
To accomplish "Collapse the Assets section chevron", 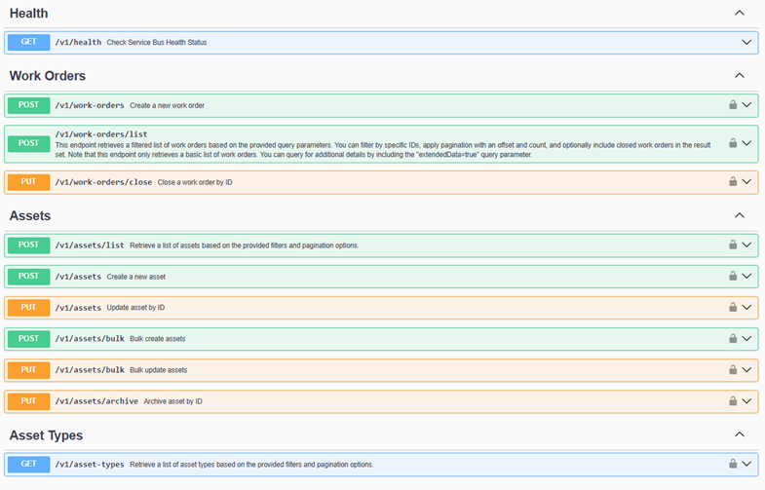I will (x=739, y=215).
